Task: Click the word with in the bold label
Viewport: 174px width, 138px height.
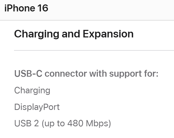Action: pos(98,74)
